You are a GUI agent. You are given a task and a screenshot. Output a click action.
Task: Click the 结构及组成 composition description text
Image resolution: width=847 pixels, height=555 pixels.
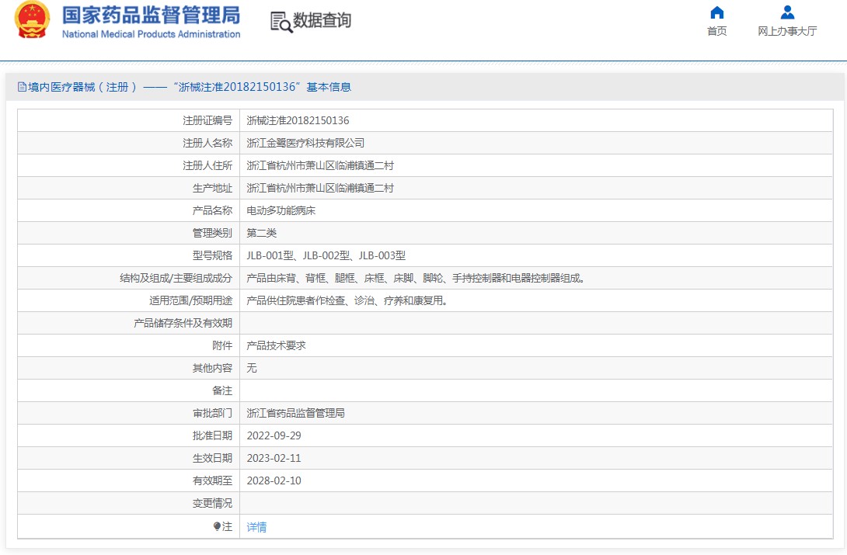[x=416, y=279]
